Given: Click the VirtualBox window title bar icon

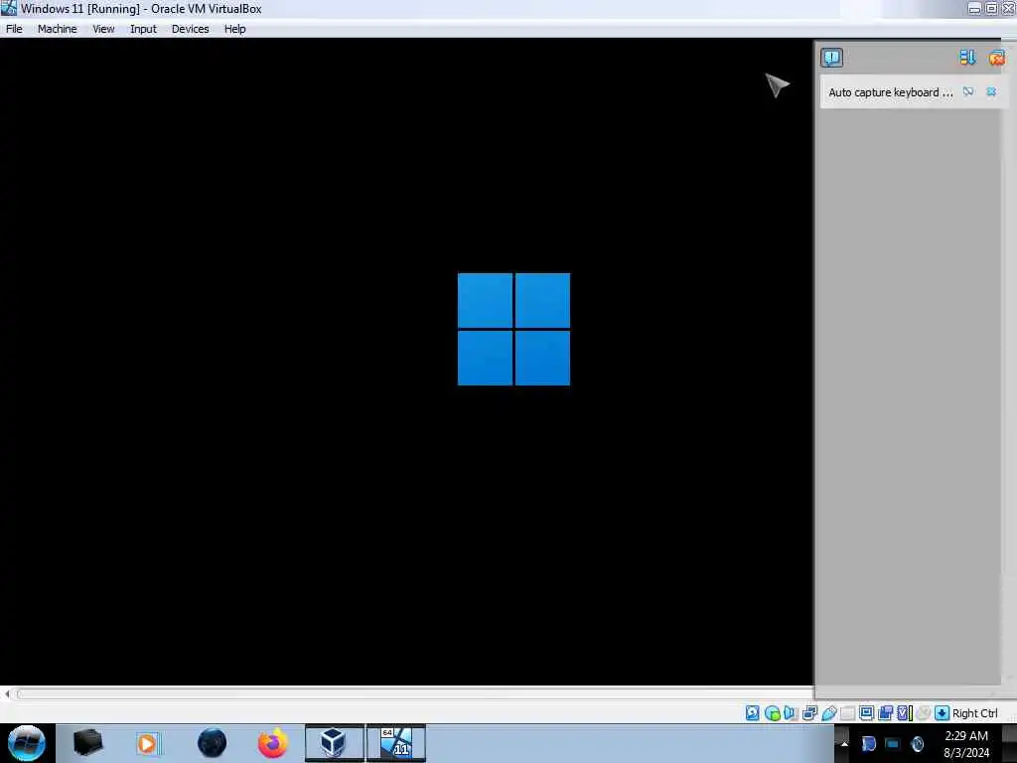Looking at the screenshot, I should tap(8, 8).
